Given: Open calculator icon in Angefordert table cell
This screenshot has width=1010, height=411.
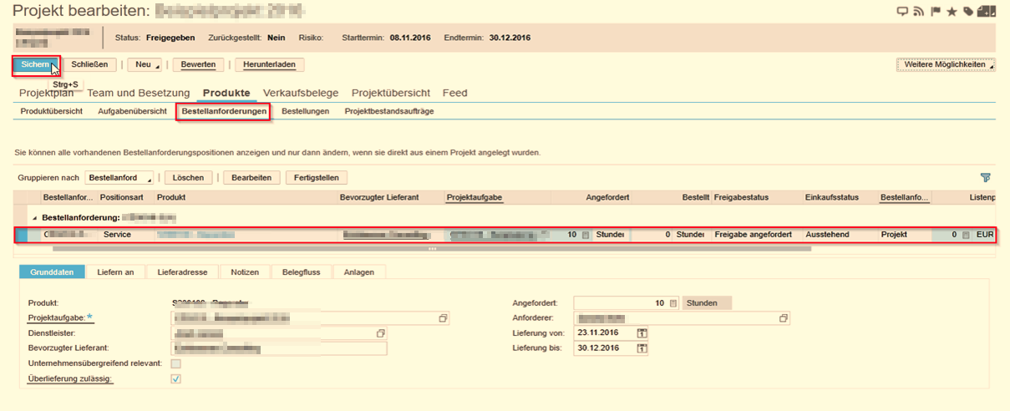Looking at the screenshot, I should pyautogui.click(x=586, y=235).
